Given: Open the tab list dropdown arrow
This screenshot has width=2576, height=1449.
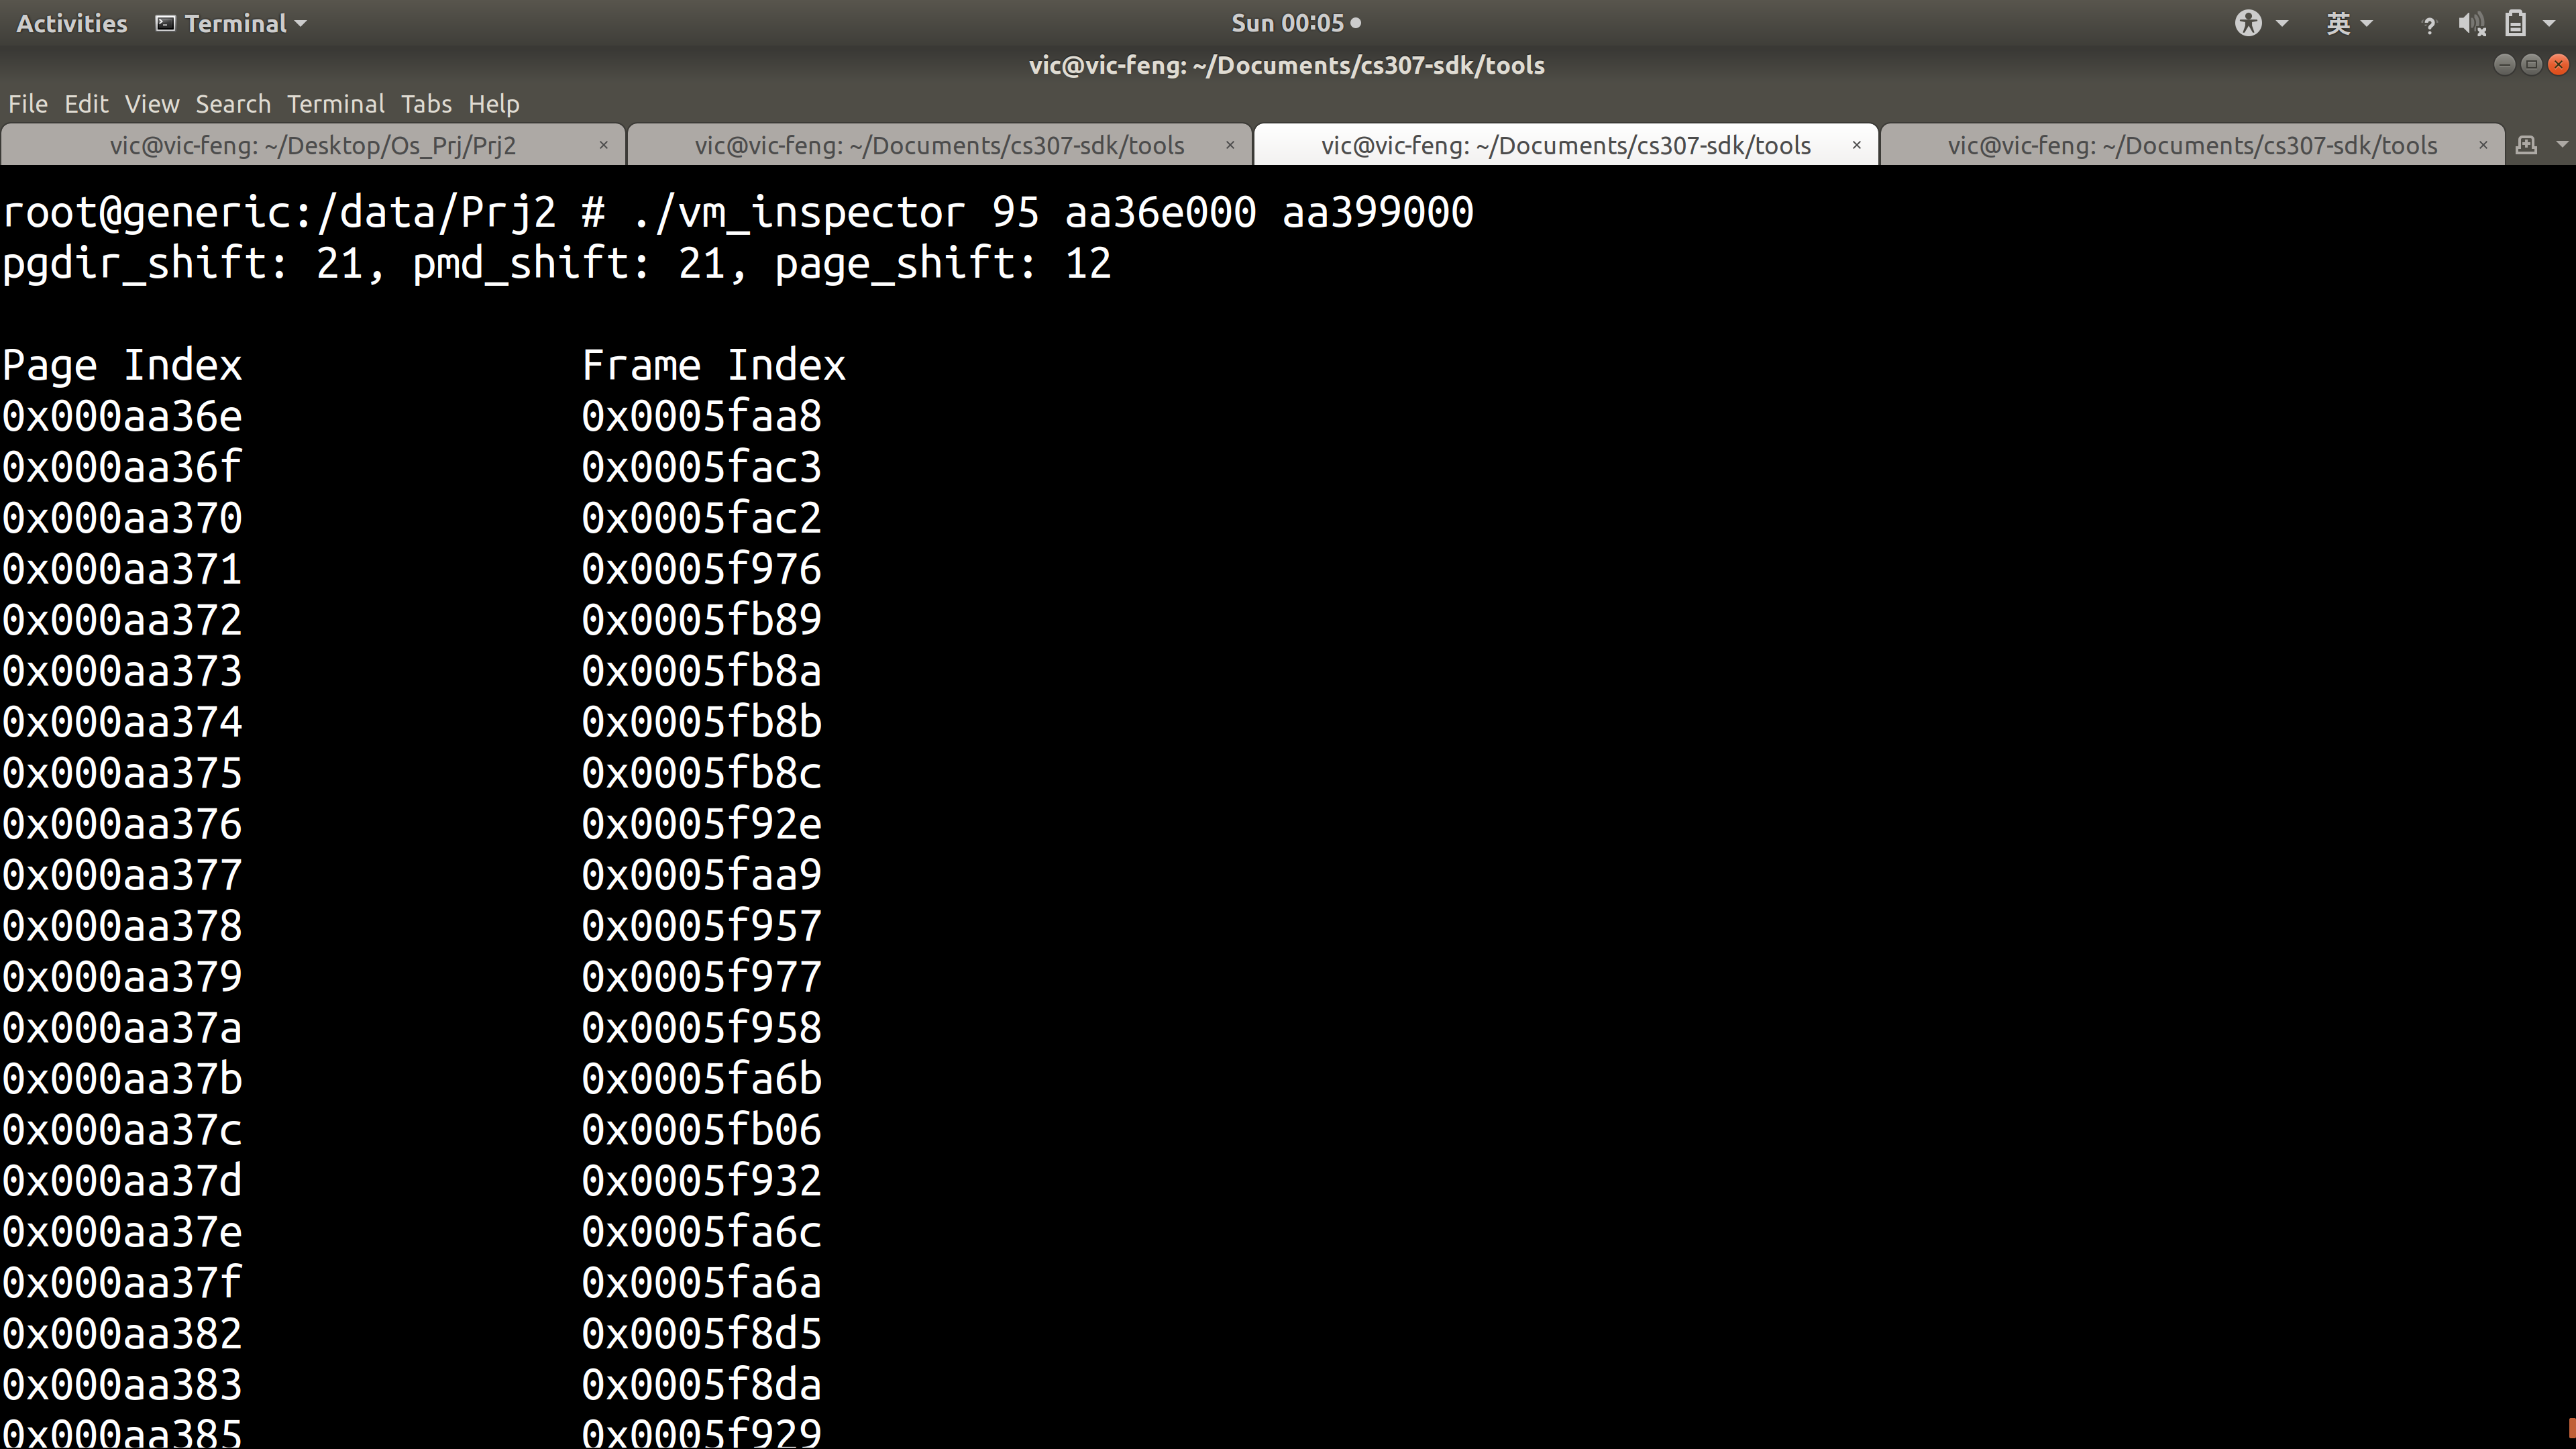Looking at the screenshot, I should click(x=2562, y=145).
